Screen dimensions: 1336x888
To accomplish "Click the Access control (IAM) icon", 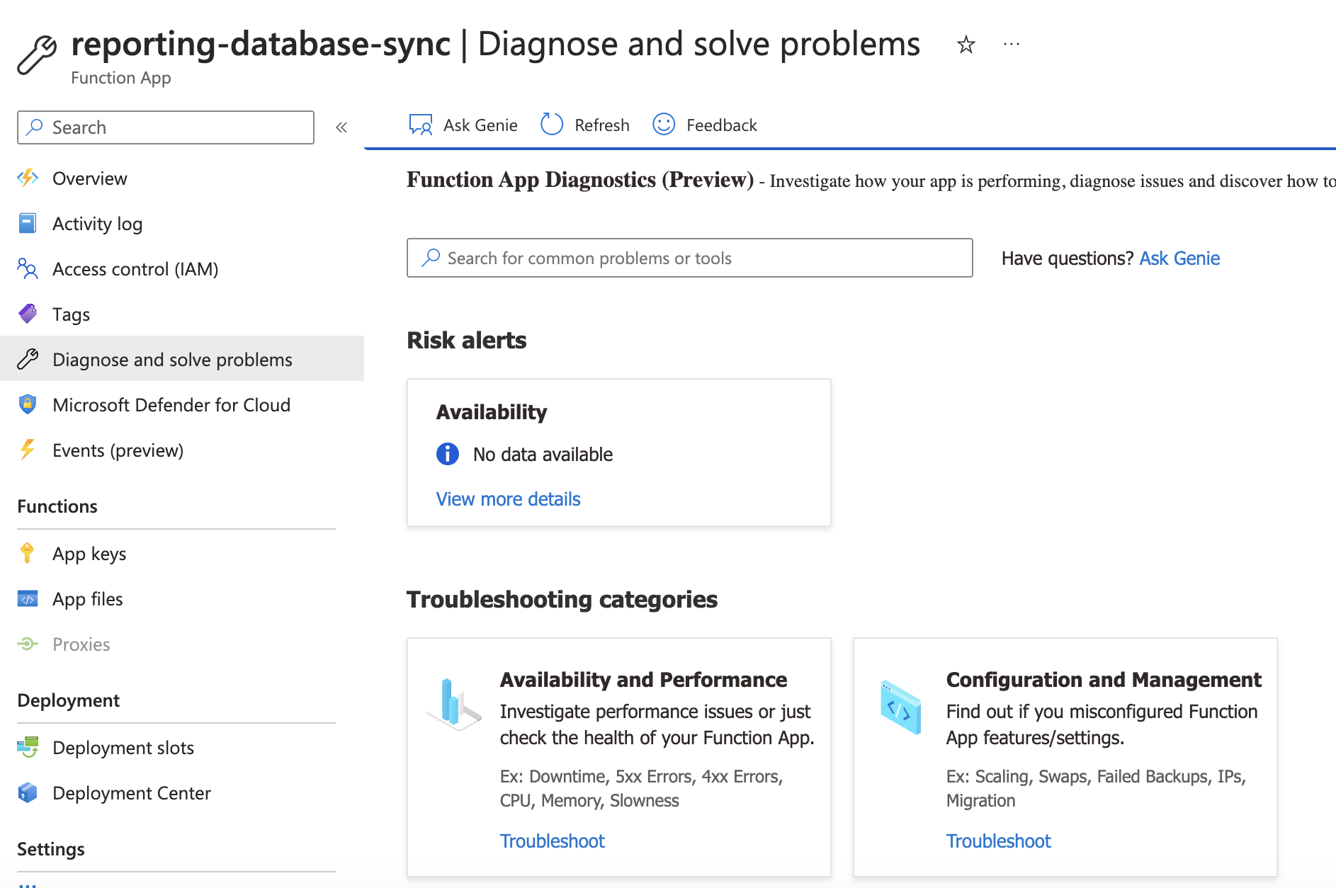I will pyautogui.click(x=28, y=269).
